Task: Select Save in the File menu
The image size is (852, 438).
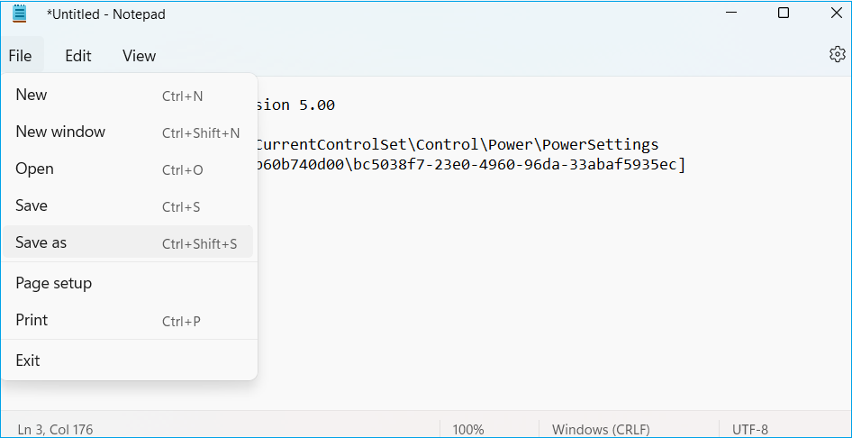Action: pos(128,206)
